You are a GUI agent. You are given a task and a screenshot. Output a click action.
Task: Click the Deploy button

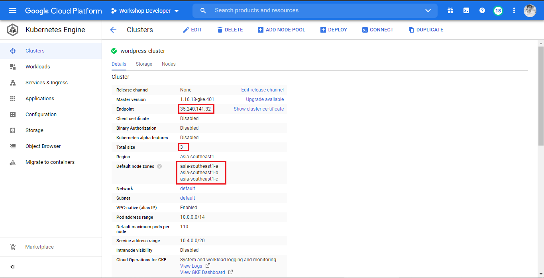pos(334,30)
